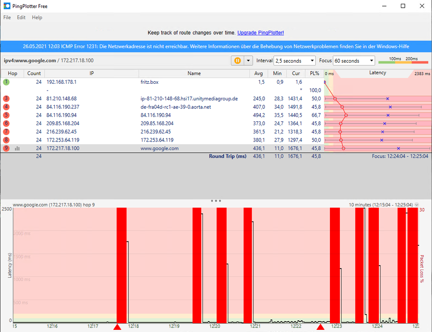This screenshot has height=332, width=432.
Task: Click the red hop 4 circle icon
Action: (6, 107)
